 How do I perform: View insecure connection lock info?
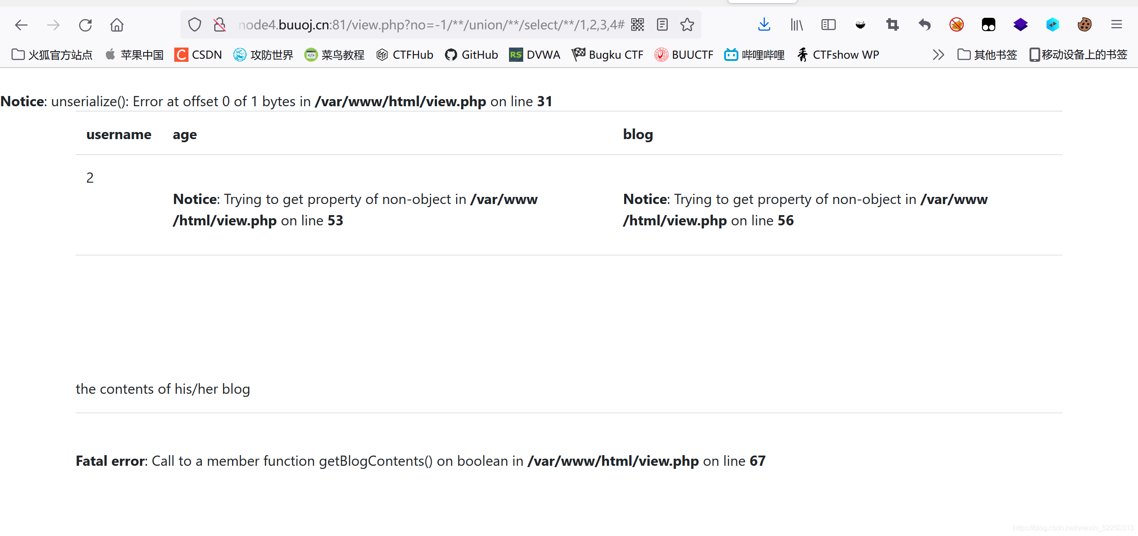(220, 25)
